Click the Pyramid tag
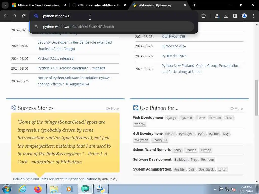Screen dimensions: 259x194 (x=186, y=118)
